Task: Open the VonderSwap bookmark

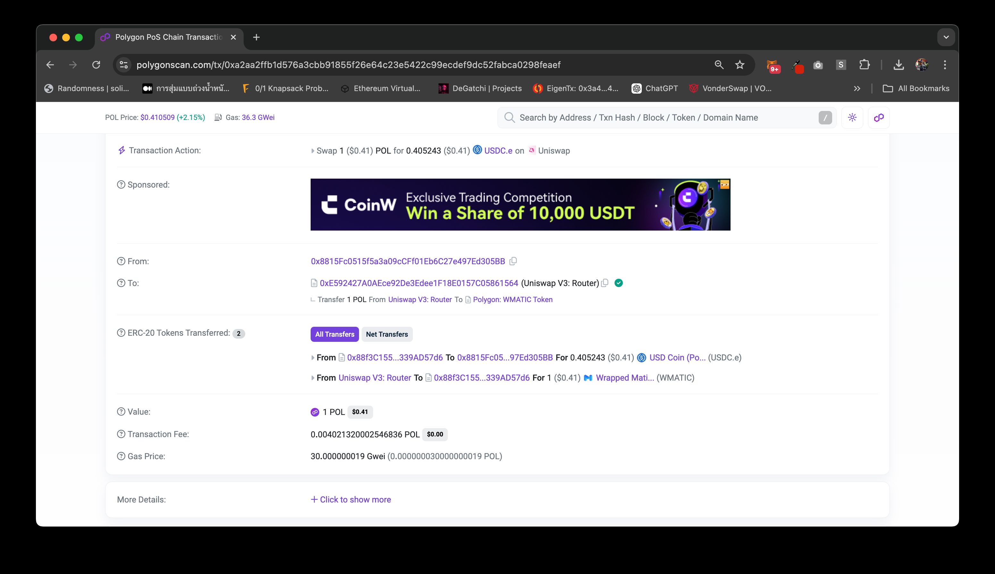Action: point(730,88)
